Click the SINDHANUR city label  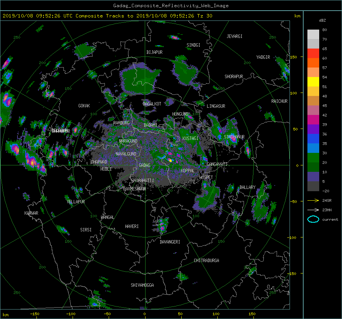coord(234,137)
